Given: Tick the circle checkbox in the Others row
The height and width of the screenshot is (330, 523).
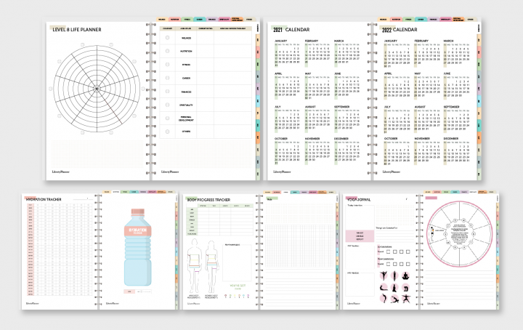Looking at the screenshot, I should (x=168, y=132).
